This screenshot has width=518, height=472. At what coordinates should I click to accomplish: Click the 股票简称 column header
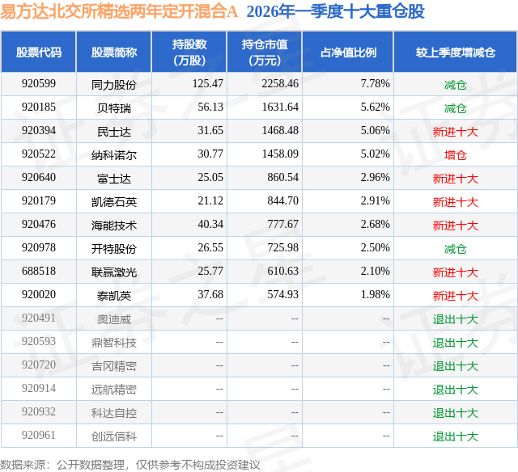[114, 52]
